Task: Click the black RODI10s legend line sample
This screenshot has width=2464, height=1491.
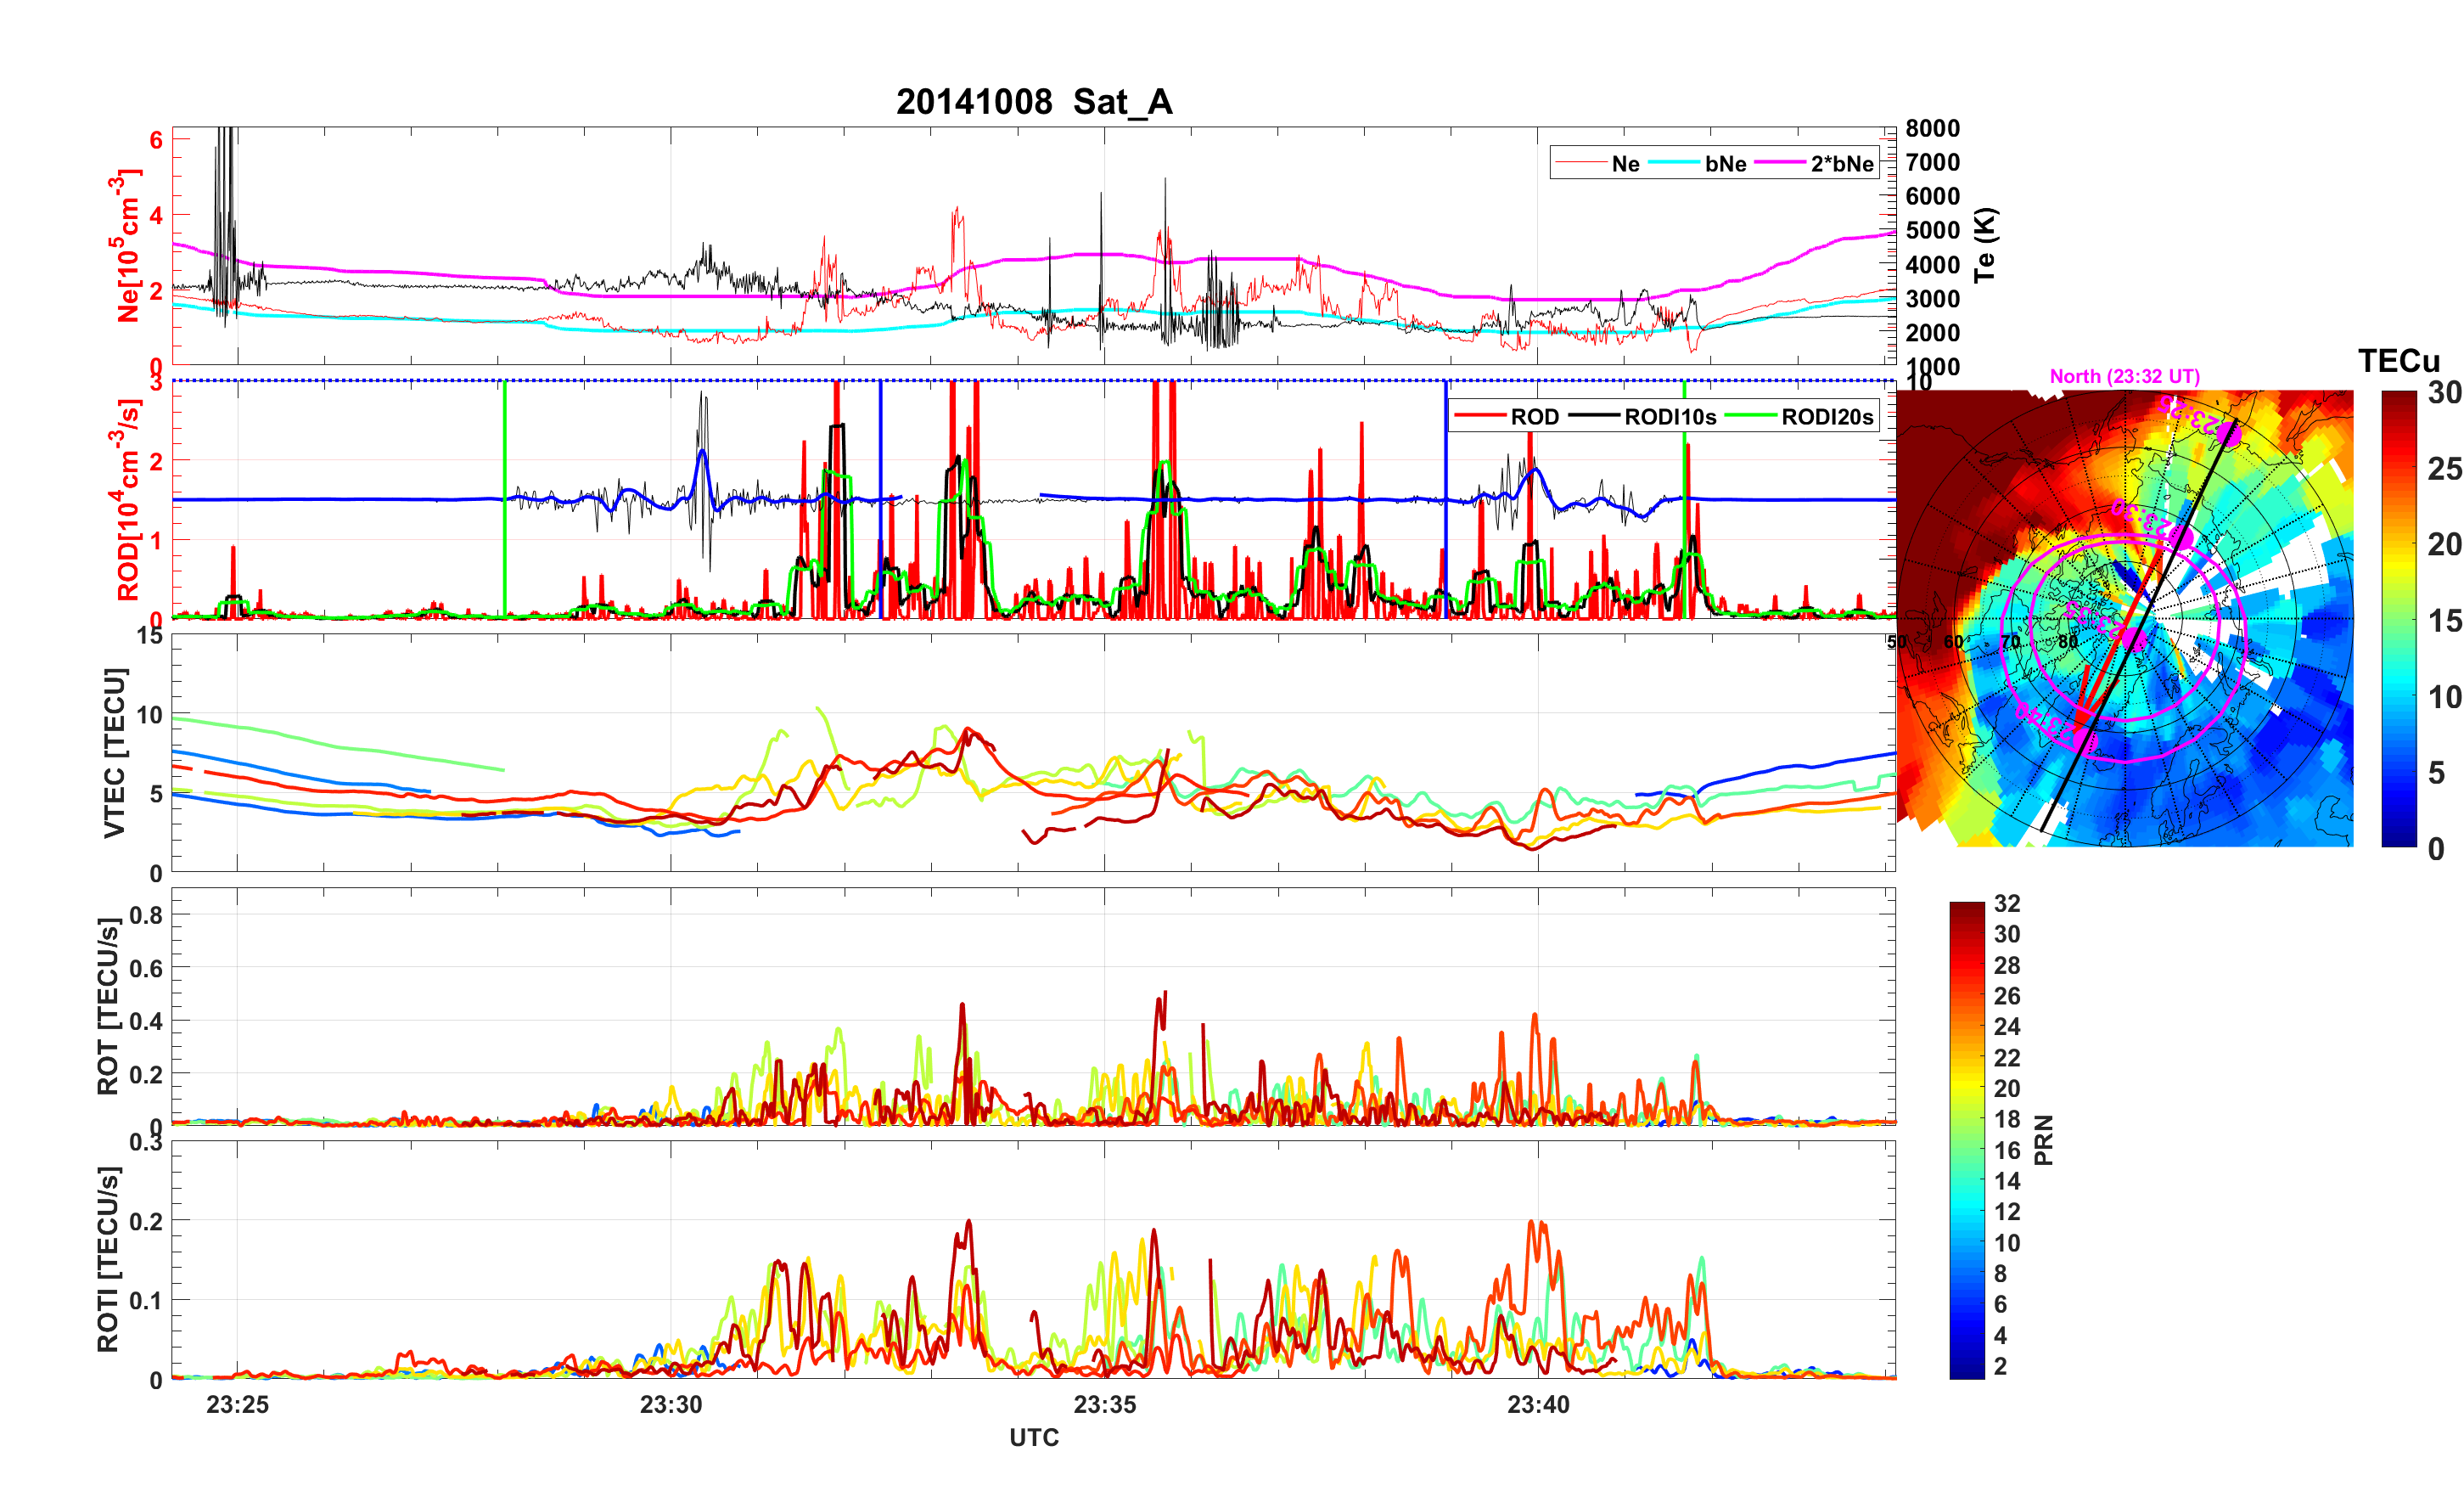Action: point(1594,416)
